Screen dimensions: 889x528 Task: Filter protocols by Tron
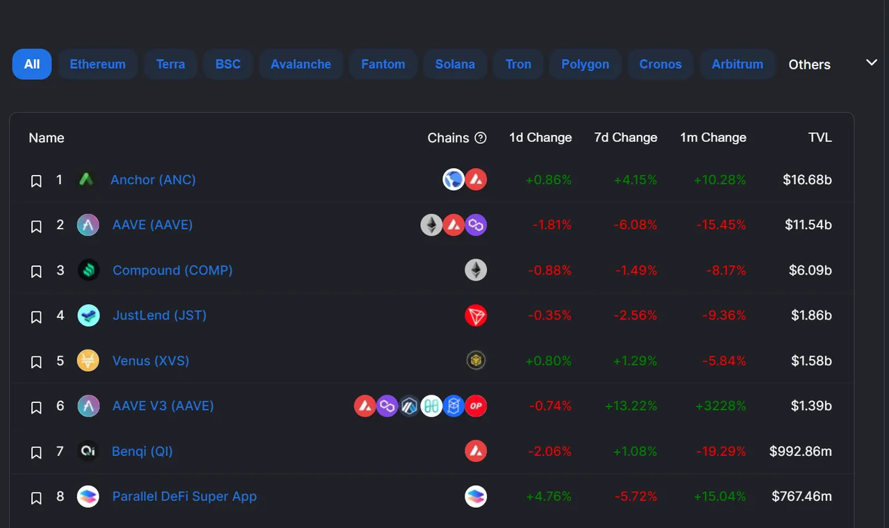(x=518, y=64)
